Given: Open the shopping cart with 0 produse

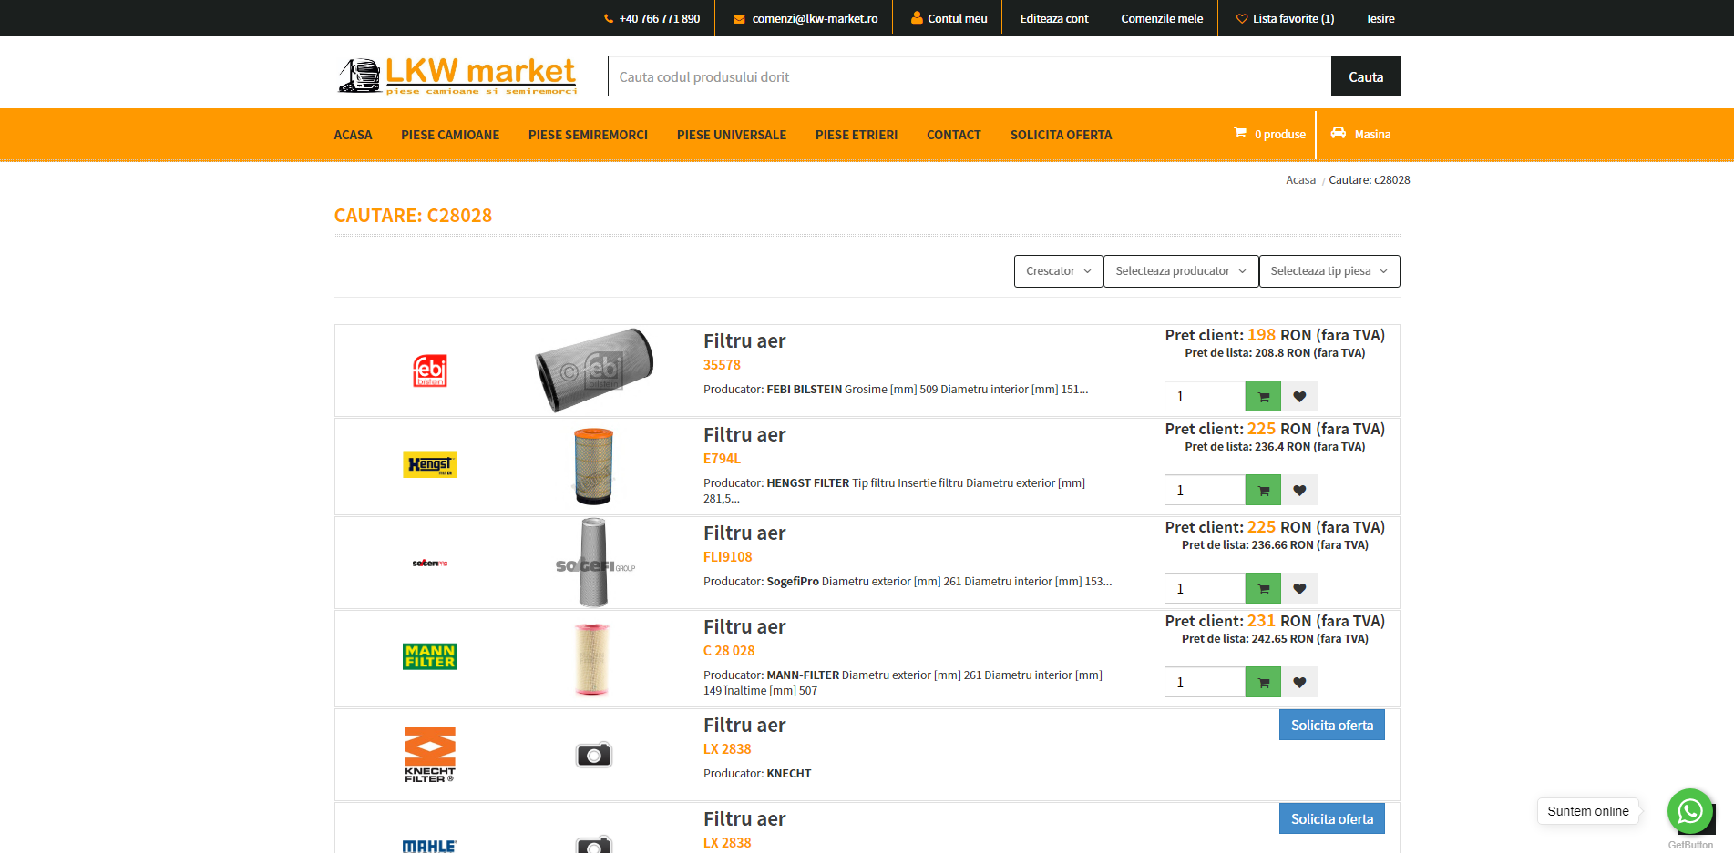Looking at the screenshot, I should [x=1269, y=134].
